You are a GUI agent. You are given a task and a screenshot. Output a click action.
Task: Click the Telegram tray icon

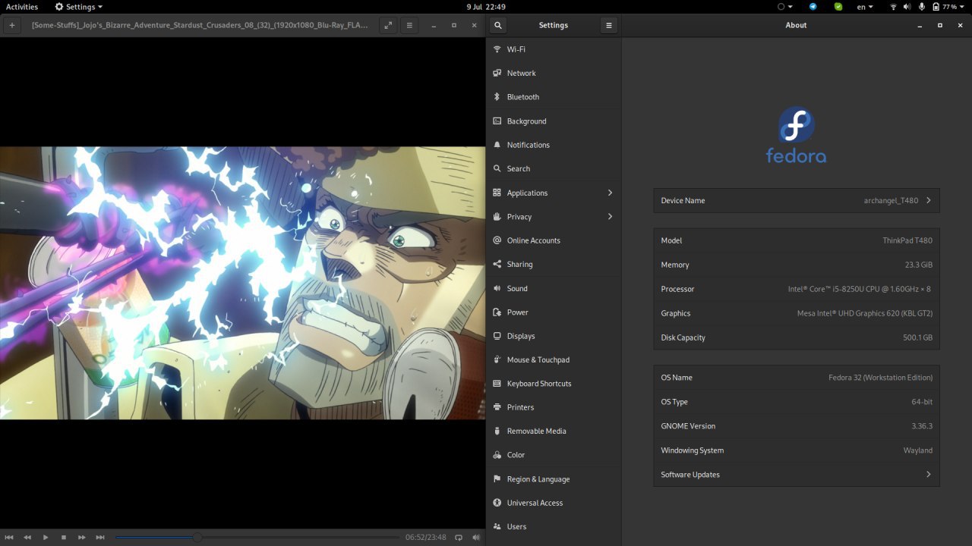813,7
